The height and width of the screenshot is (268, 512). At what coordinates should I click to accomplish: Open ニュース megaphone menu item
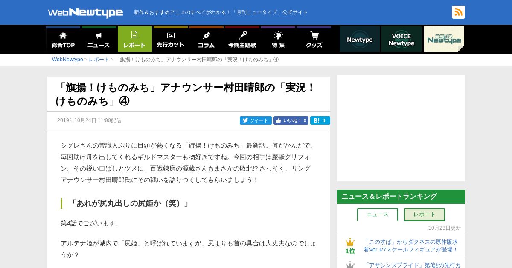[x=99, y=40]
